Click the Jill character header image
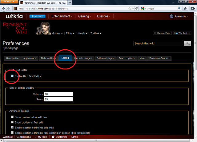The width and height of the screenshot is (197, 142). click(43, 28)
